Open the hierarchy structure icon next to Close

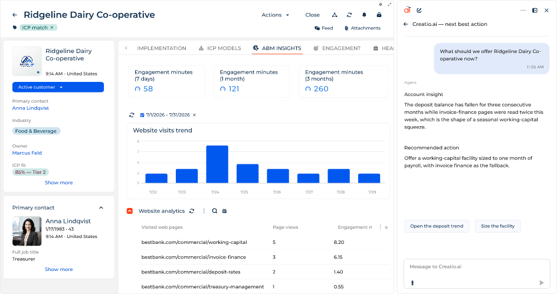[335, 15]
